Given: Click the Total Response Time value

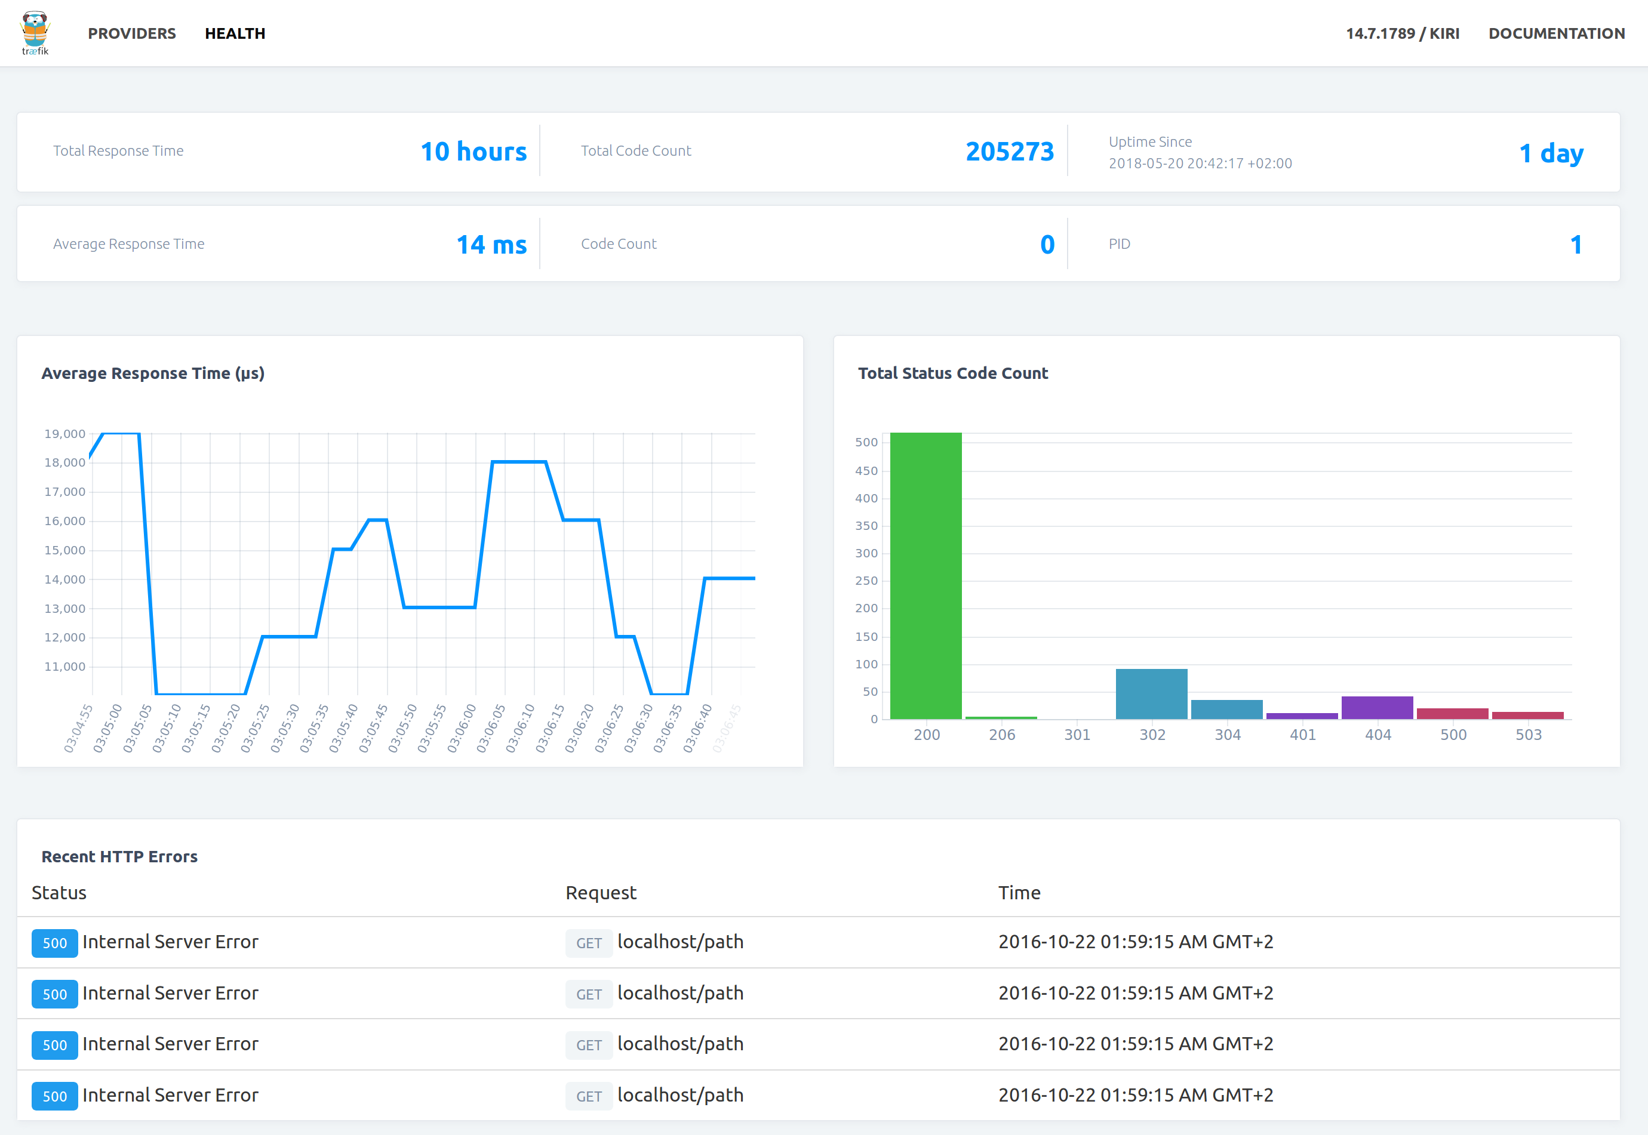Looking at the screenshot, I should pos(474,152).
